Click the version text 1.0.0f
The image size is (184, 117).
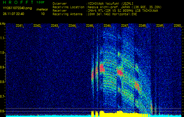point(40,2)
